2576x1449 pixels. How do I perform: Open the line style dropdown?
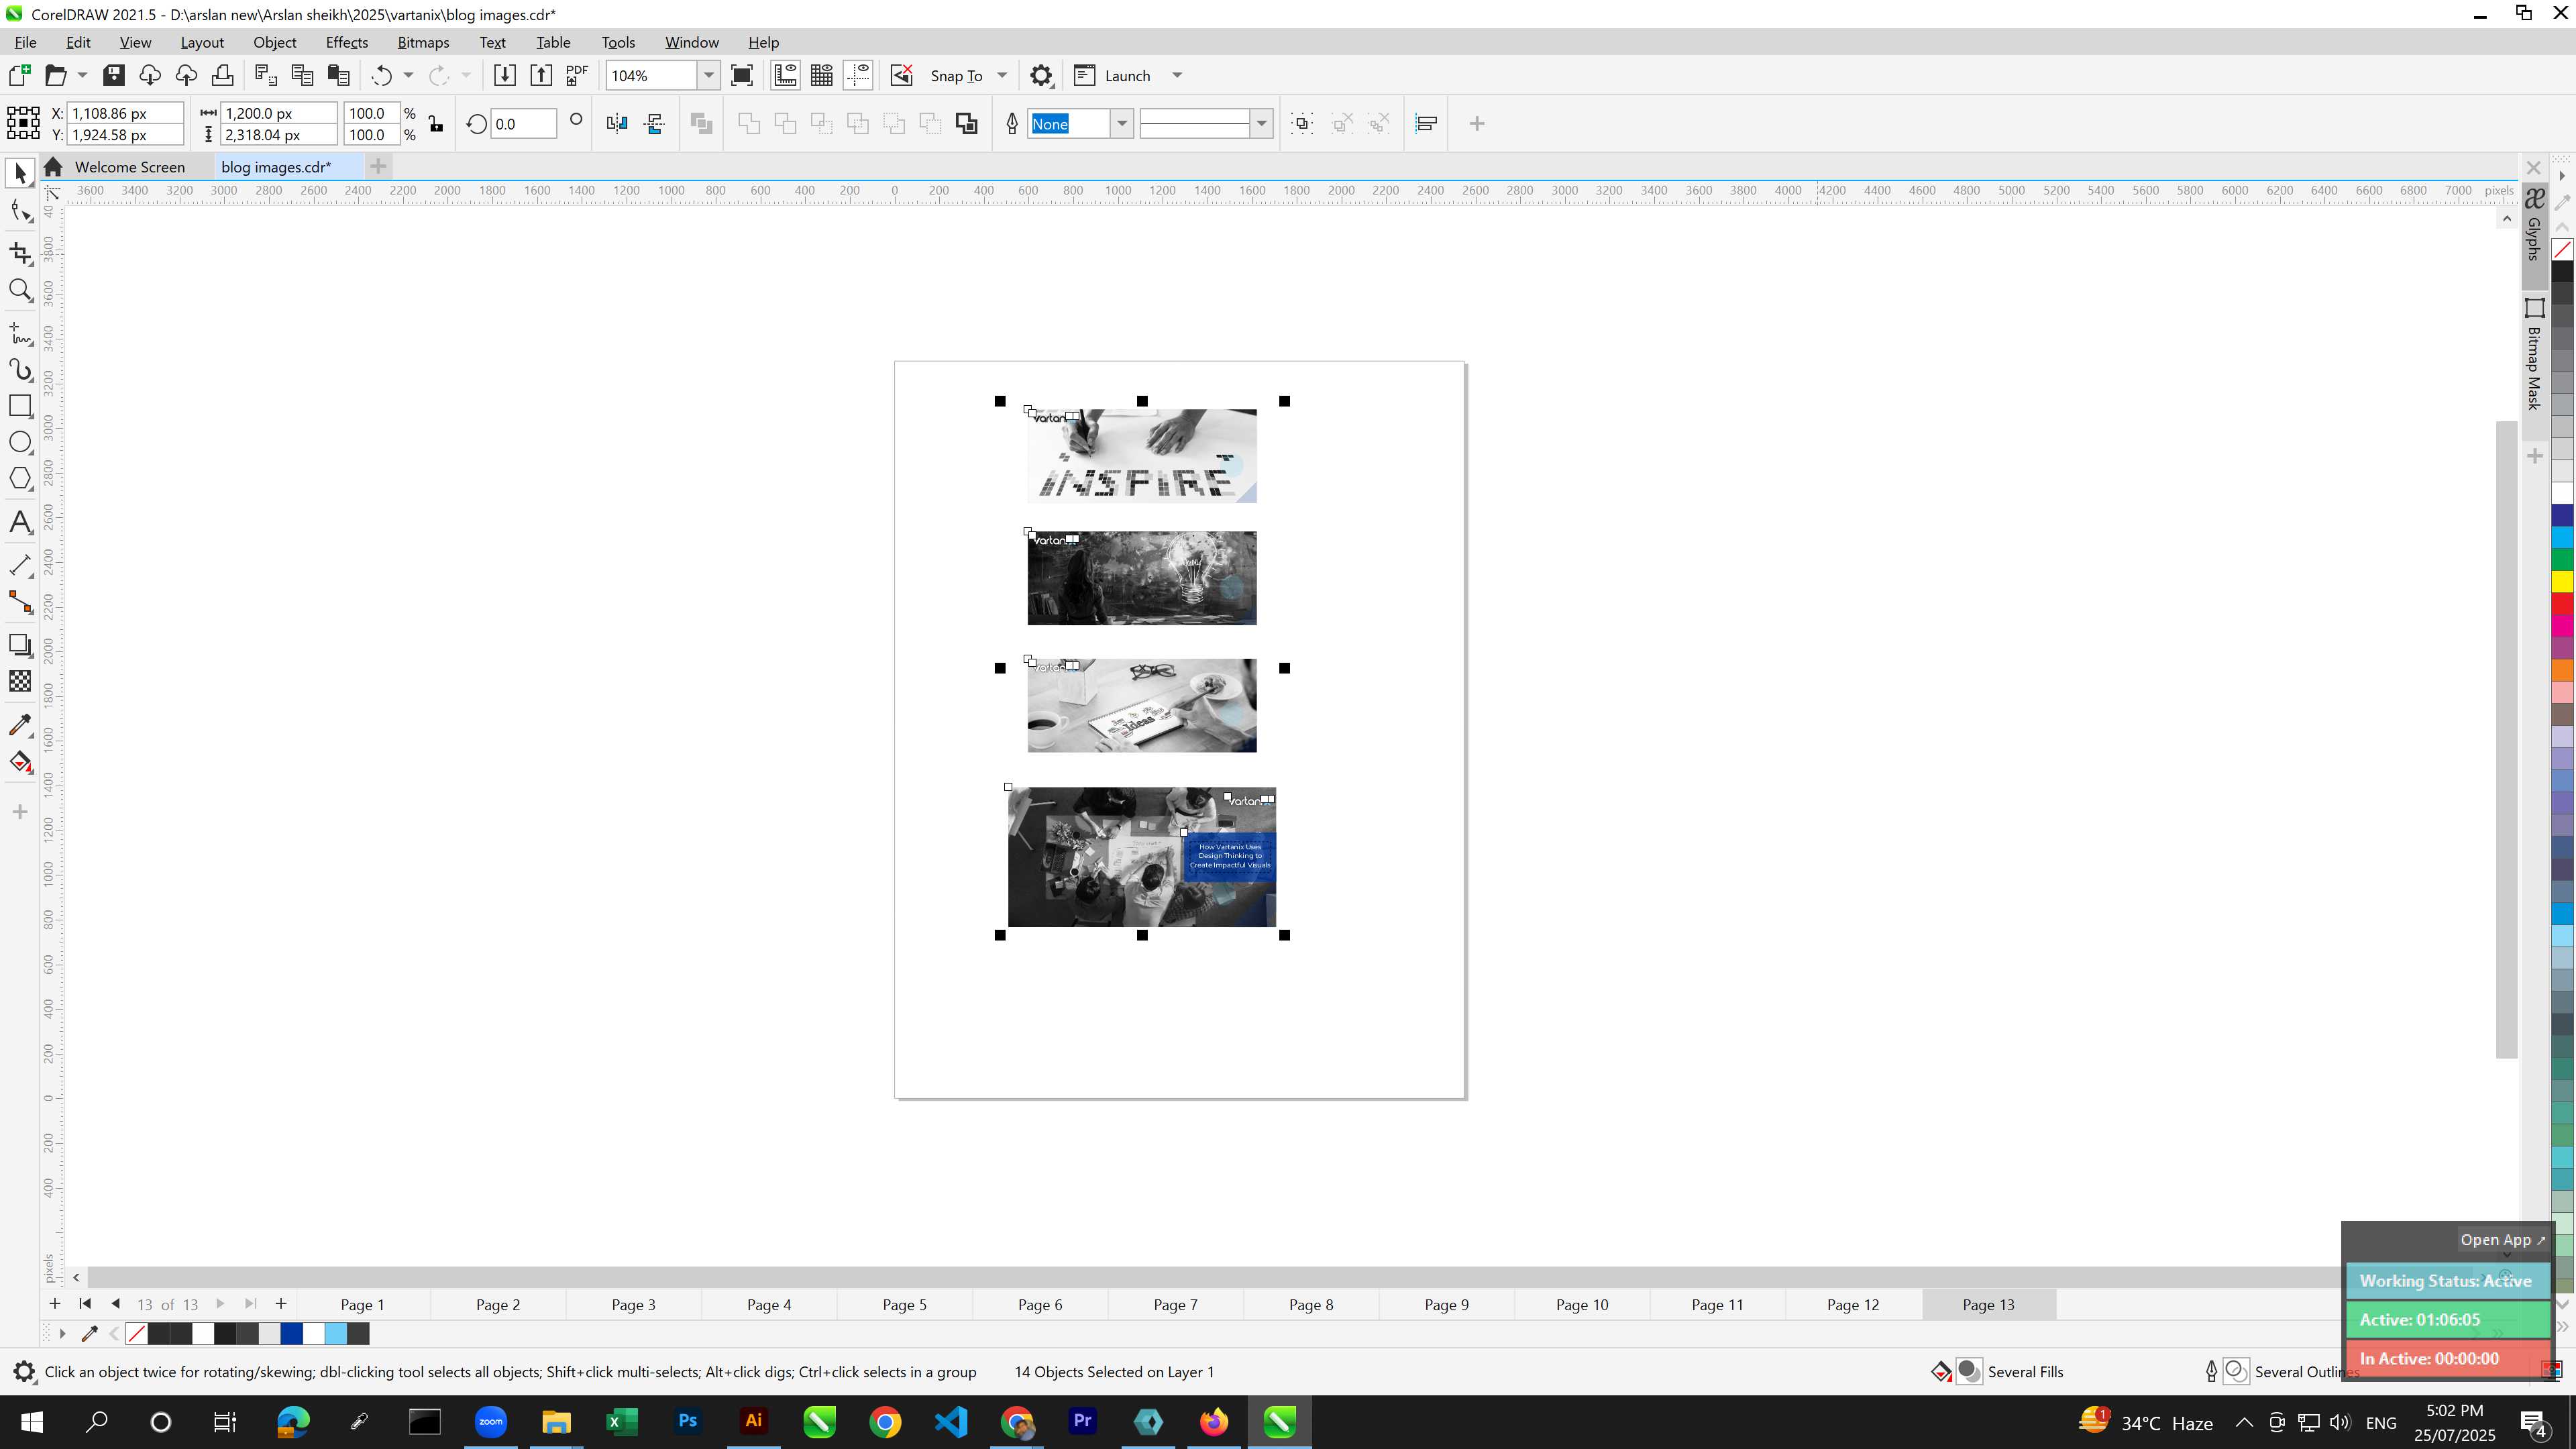click(1262, 123)
